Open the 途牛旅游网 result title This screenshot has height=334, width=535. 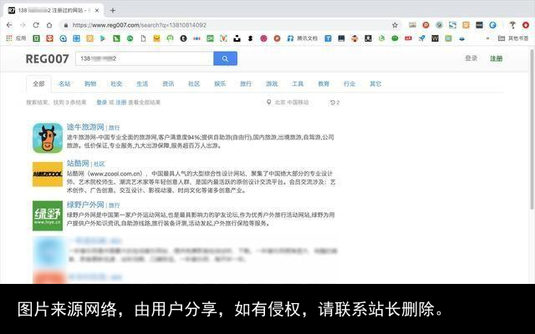[85, 127]
